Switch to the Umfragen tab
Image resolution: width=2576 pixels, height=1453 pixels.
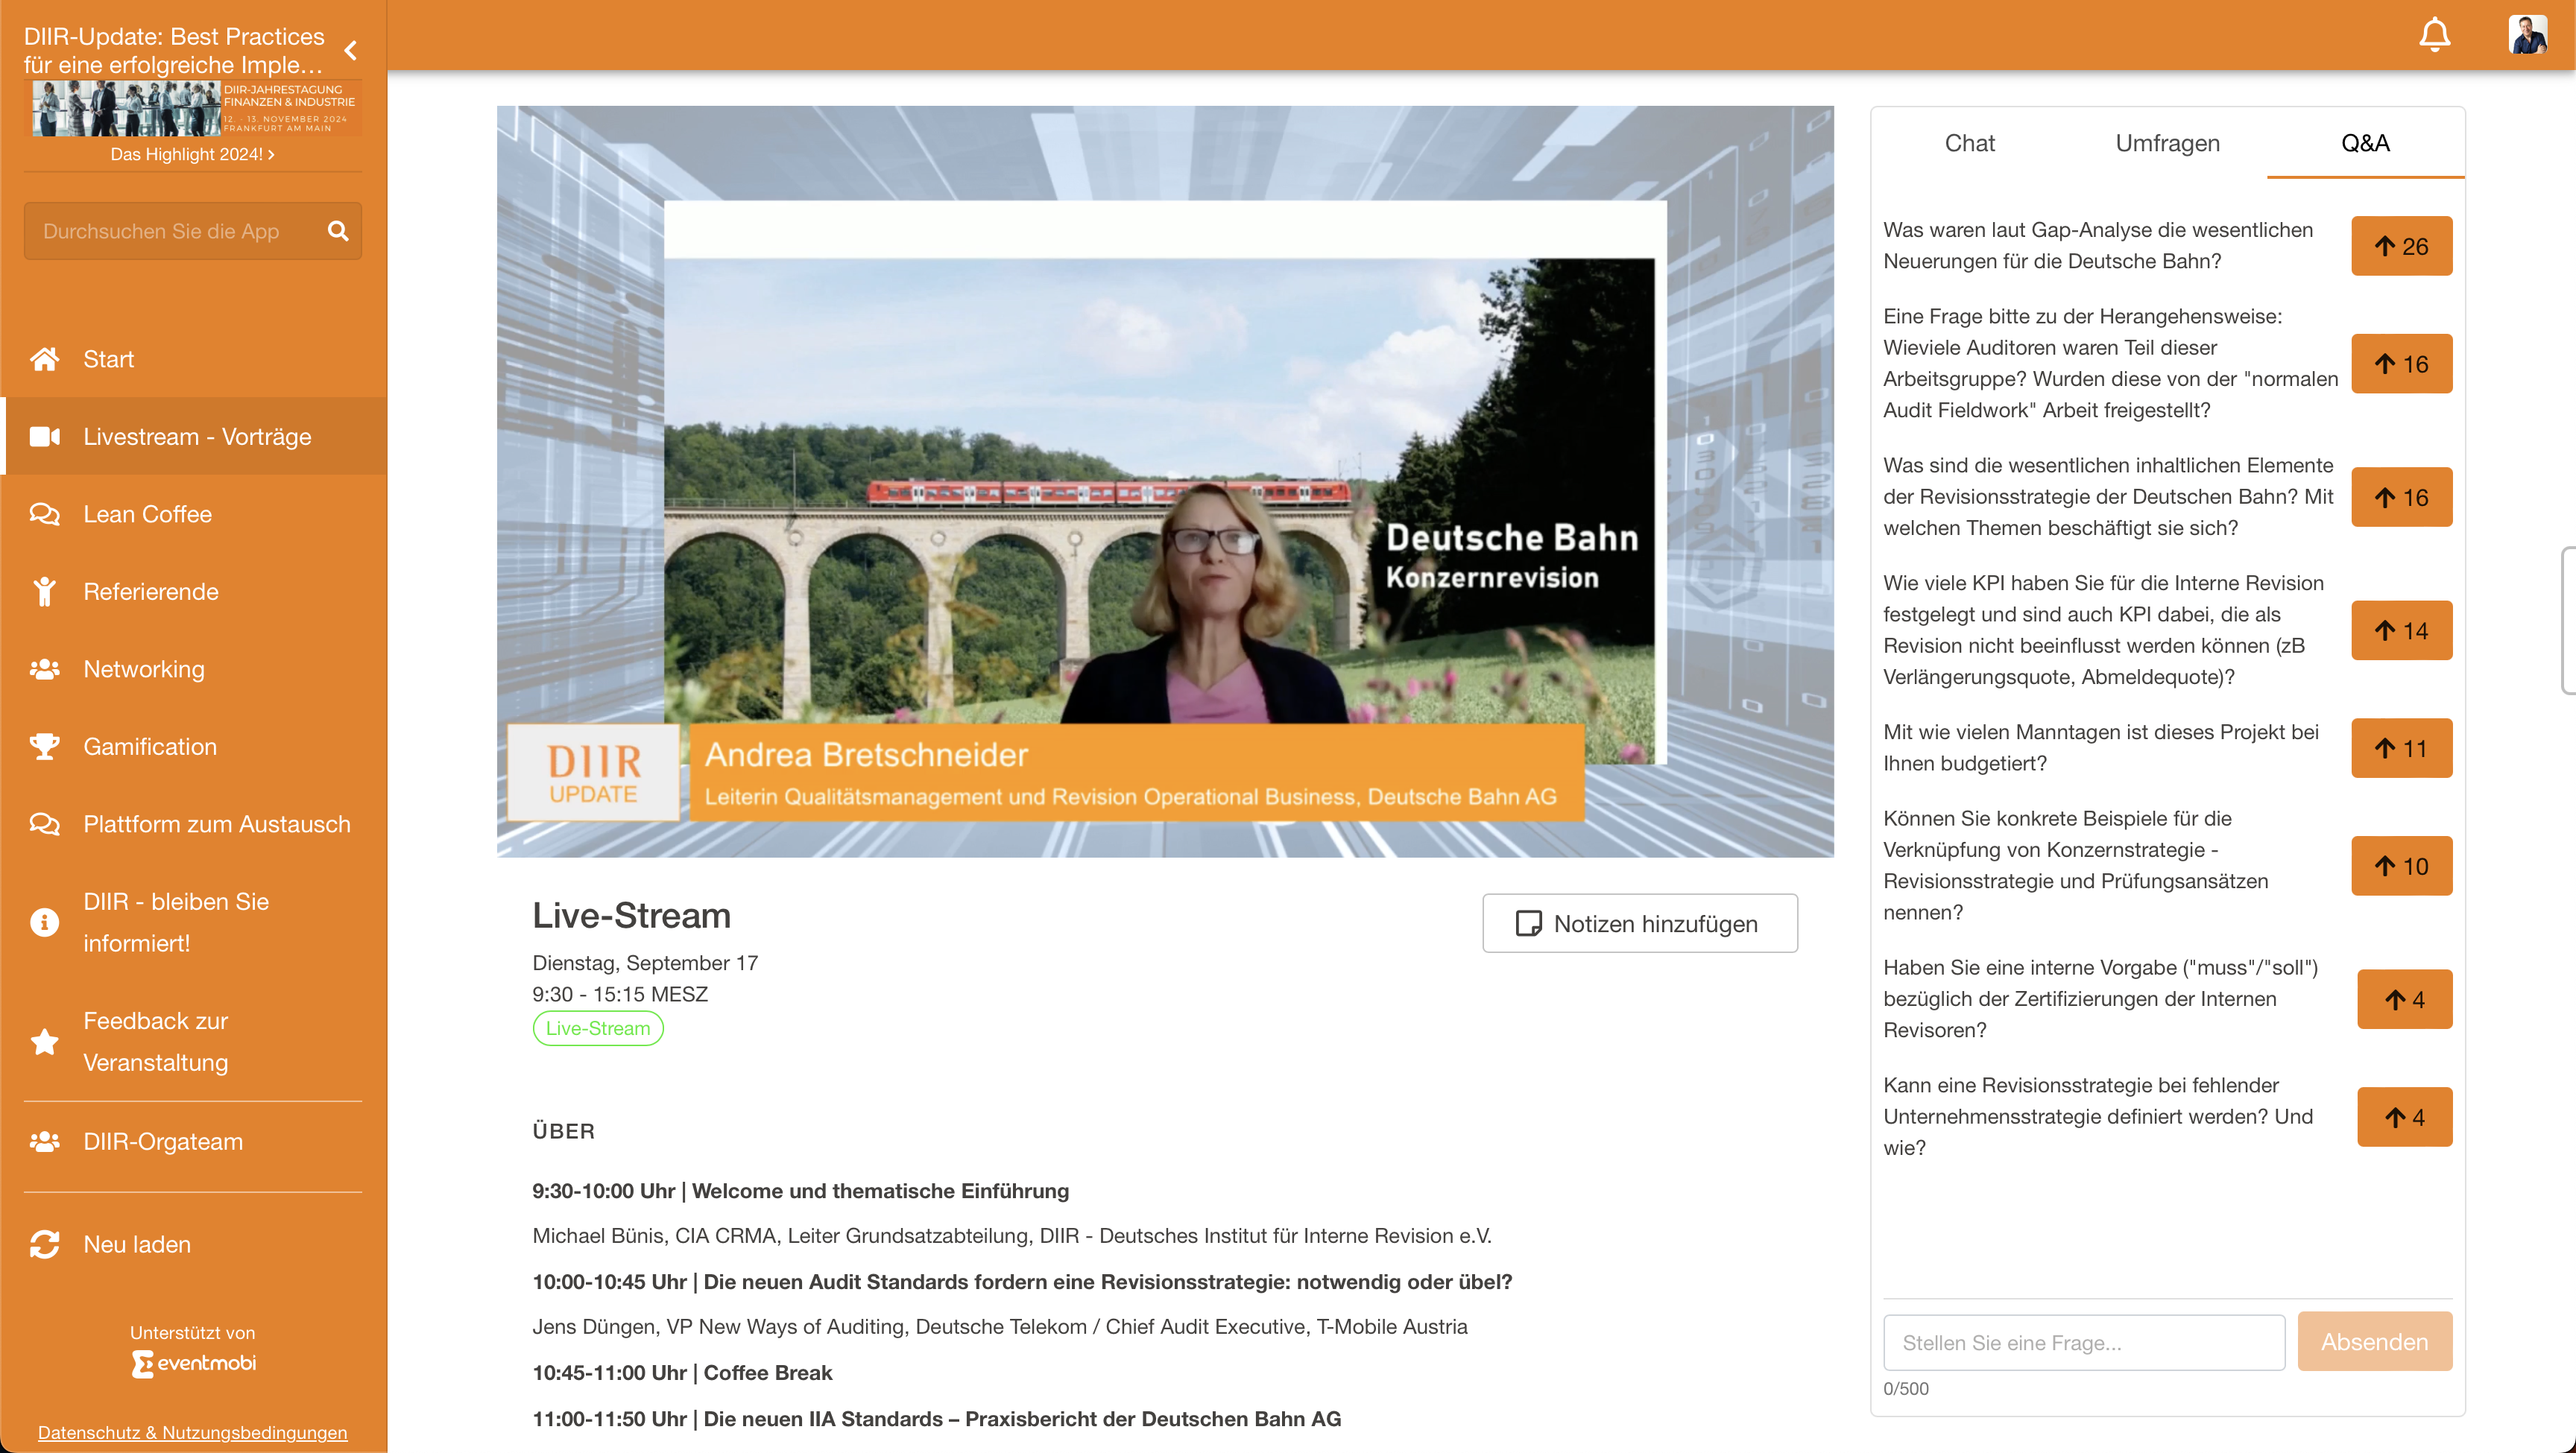coord(2167,143)
